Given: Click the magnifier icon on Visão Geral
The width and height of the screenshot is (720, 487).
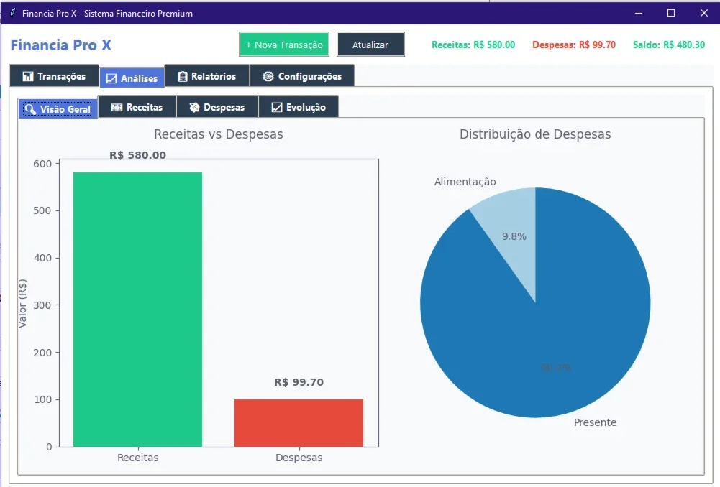Looking at the screenshot, I should pos(30,109).
